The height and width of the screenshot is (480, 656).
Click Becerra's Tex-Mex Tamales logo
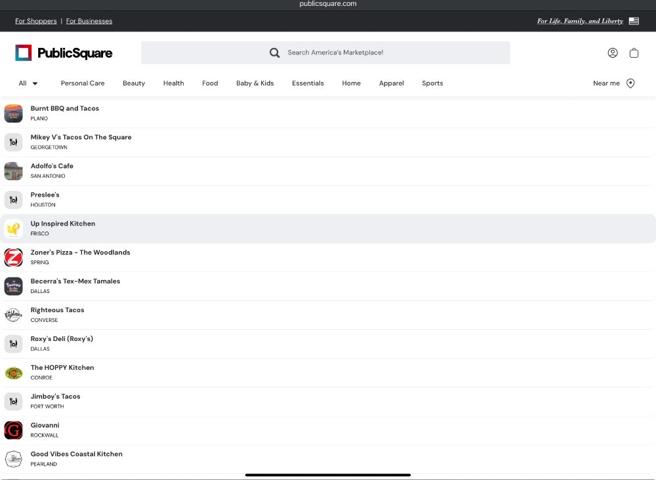click(13, 287)
